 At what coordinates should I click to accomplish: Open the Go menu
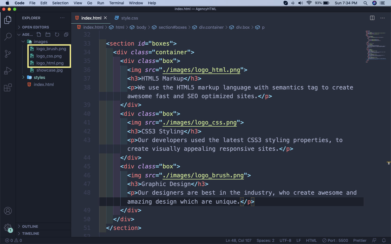pos(90,3)
